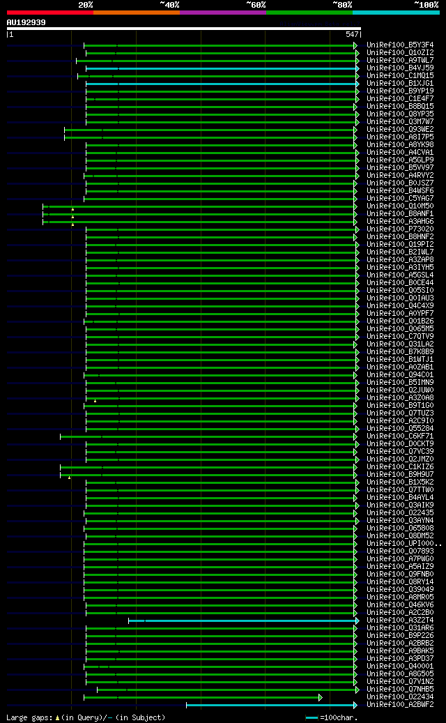446x723 pixels.
Task: Select hit label UniRef100_B9P226
Action: 400,635
